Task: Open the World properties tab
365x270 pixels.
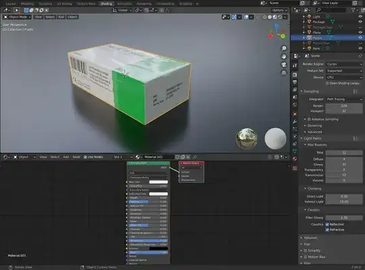Action: pyautogui.click(x=295, y=105)
